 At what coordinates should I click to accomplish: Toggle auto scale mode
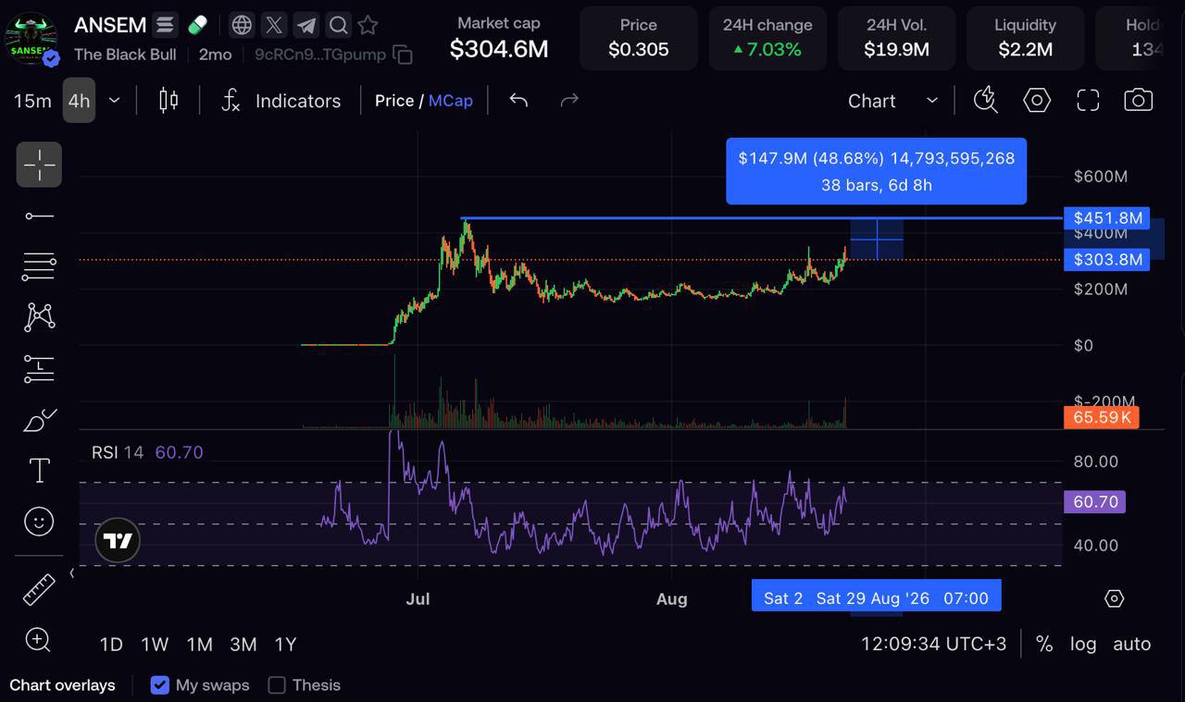click(x=1131, y=644)
